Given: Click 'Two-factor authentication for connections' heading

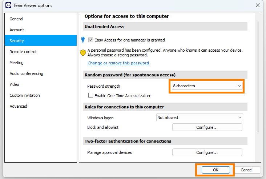Looking at the screenshot, I should (128, 141).
